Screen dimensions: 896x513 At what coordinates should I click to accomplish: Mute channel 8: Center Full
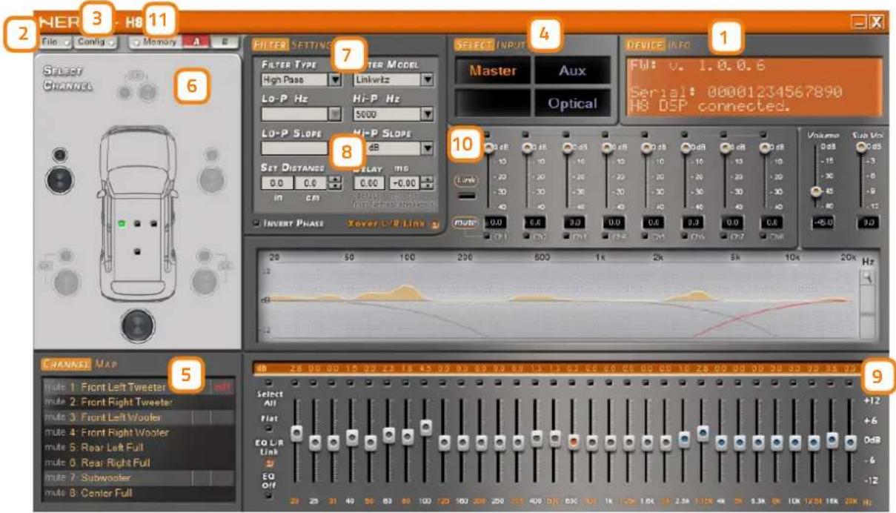point(54,493)
